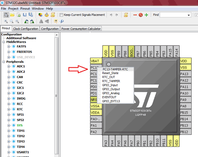
Task: Click the PB12 pin on the chip
Action: click(186, 132)
